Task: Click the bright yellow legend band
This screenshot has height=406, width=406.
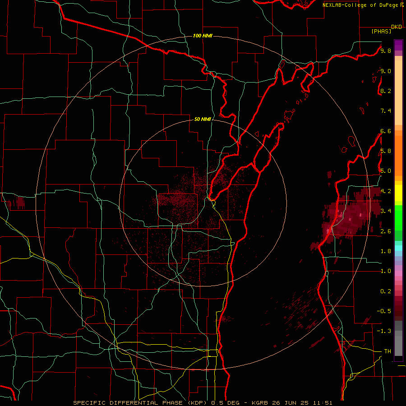Action: tap(398, 193)
